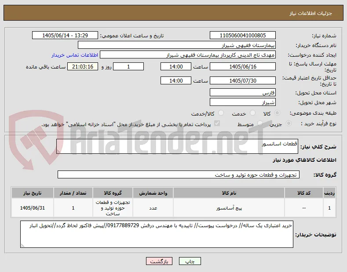
Task: Open the اطلاعات تماس خریدار link
Action: tap(75, 55)
